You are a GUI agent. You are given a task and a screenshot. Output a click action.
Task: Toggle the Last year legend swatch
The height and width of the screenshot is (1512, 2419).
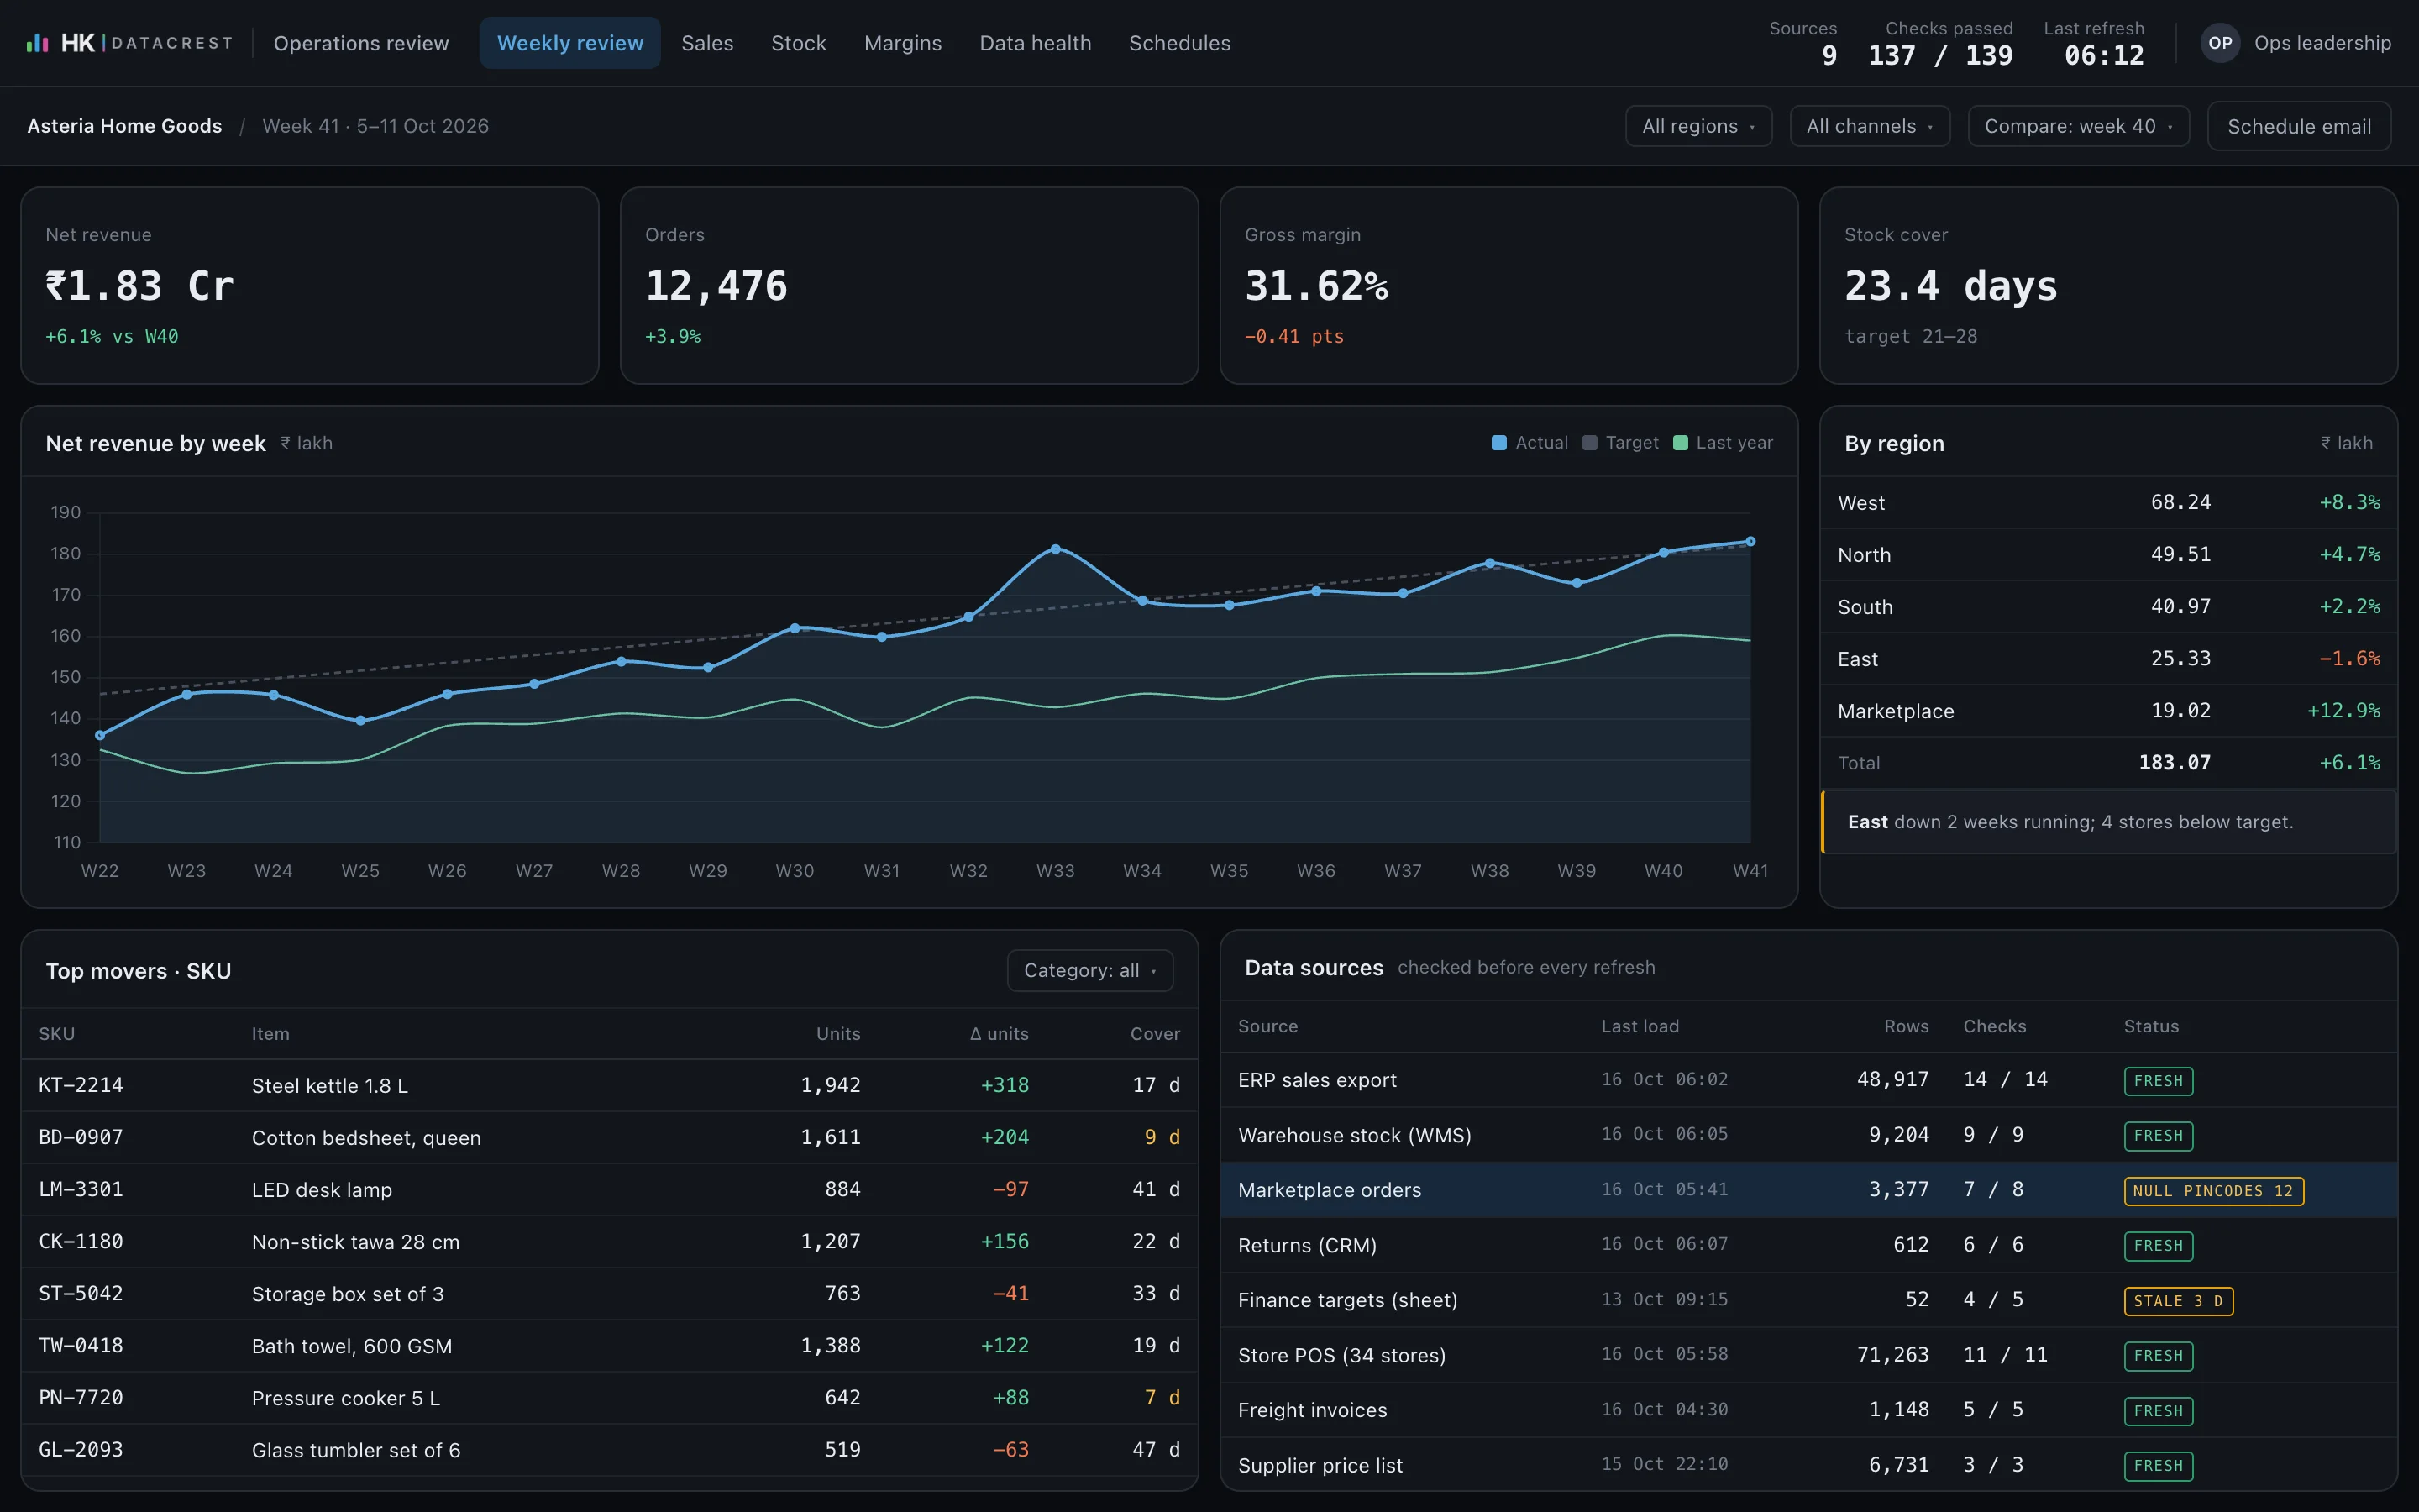coord(1681,443)
